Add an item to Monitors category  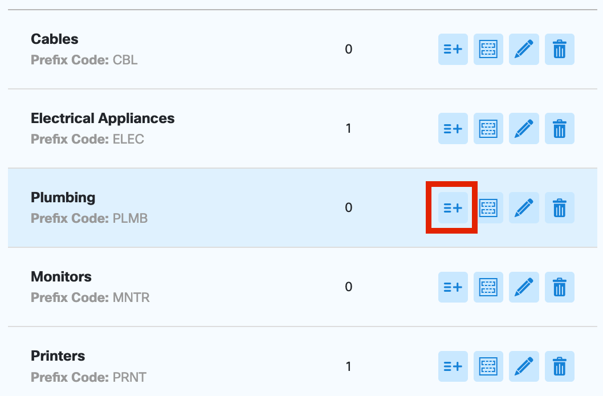click(x=453, y=287)
